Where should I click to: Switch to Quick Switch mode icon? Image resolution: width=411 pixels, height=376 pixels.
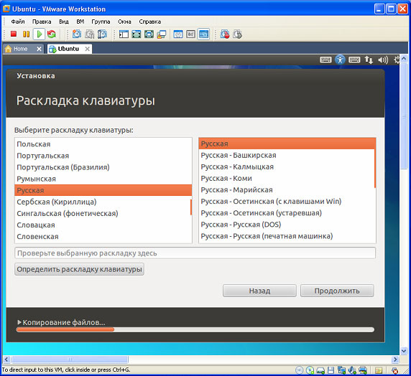pos(137,34)
